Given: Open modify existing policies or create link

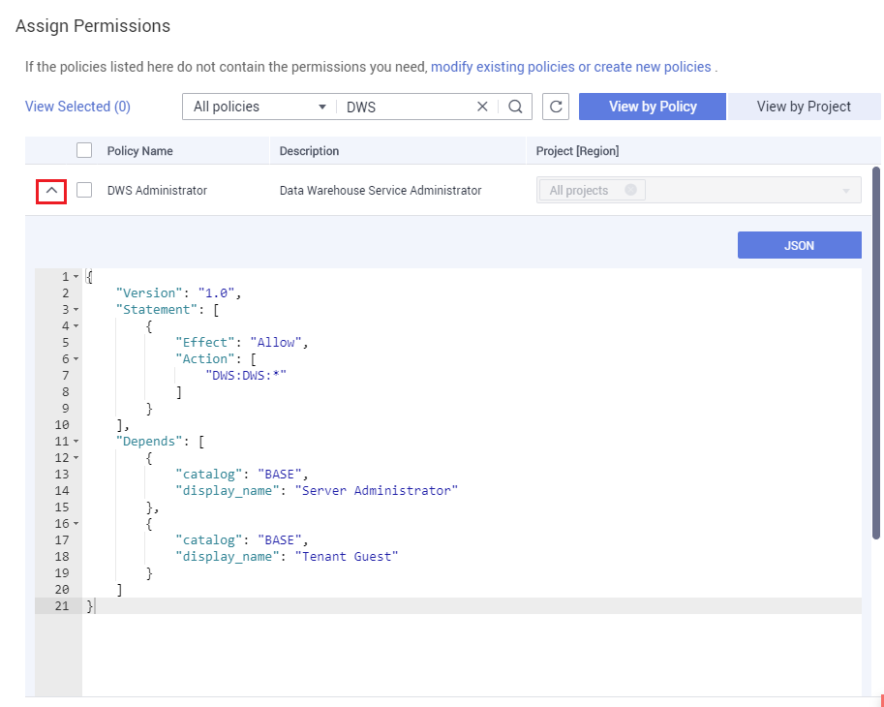Looking at the screenshot, I should pyautogui.click(x=570, y=67).
